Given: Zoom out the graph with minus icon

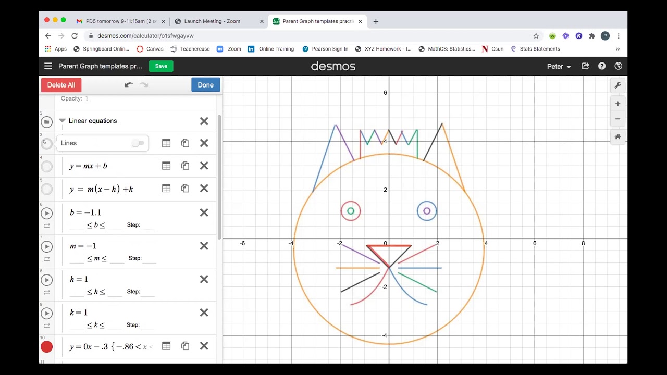Looking at the screenshot, I should click(x=617, y=119).
